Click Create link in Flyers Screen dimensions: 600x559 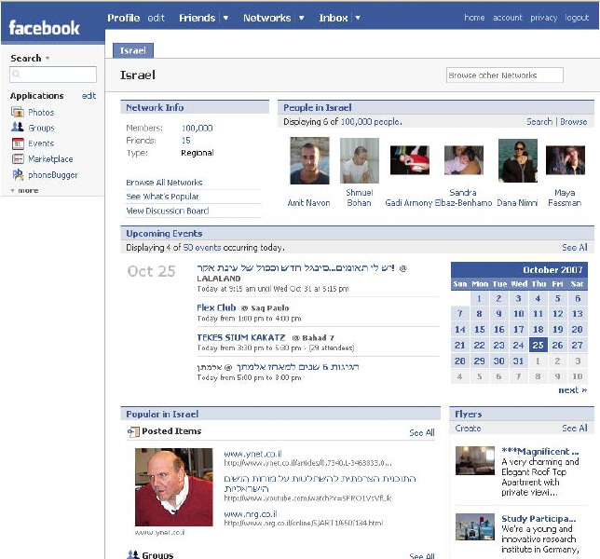[468, 429]
